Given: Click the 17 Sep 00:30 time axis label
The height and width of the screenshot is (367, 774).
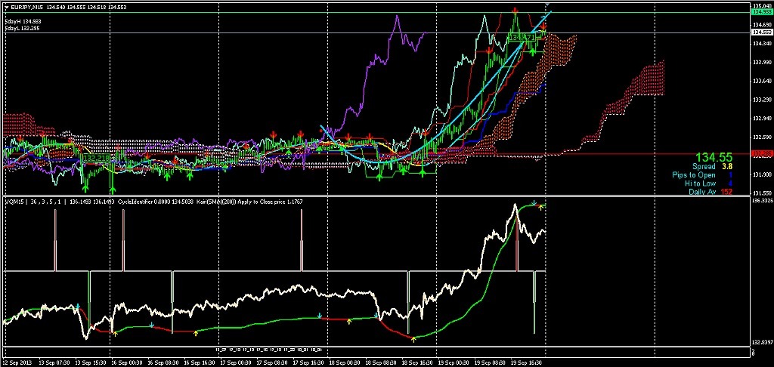Looking at the screenshot, I should pyautogui.click(x=234, y=362).
